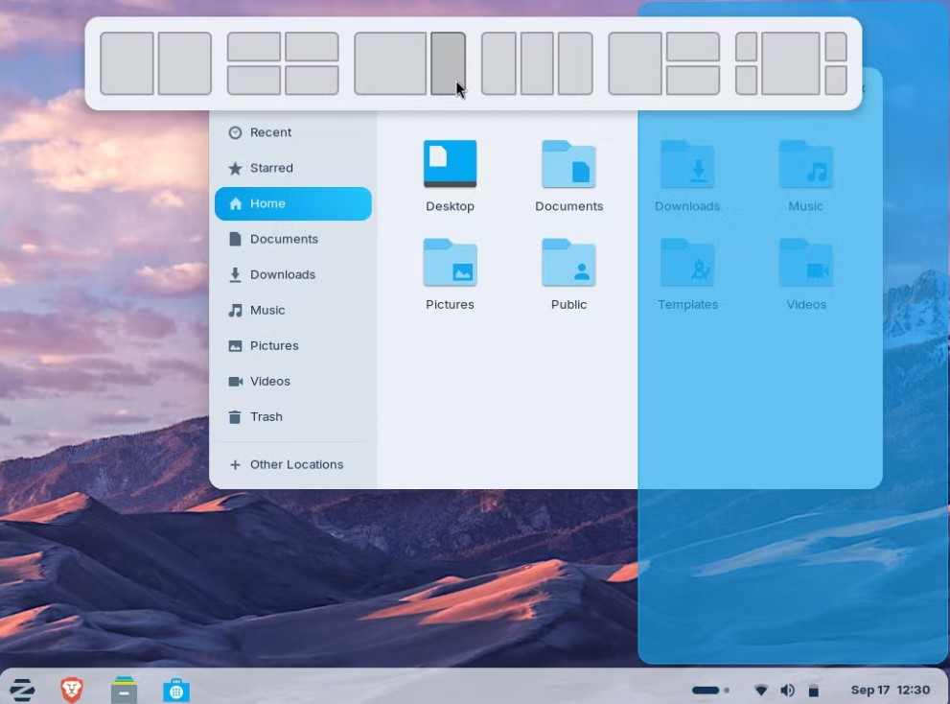Screen dimensions: 950x704
Task: Launch Brave browser from the taskbar
Action: pyautogui.click(x=72, y=690)
